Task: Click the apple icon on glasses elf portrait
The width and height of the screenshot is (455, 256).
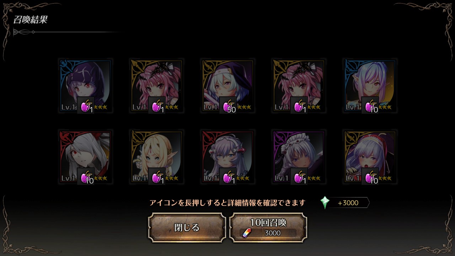Action: tap(370, 105)
